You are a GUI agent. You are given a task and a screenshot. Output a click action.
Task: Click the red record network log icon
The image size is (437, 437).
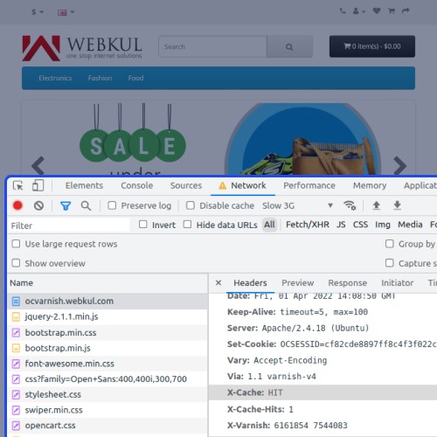(x=17, y=205)
